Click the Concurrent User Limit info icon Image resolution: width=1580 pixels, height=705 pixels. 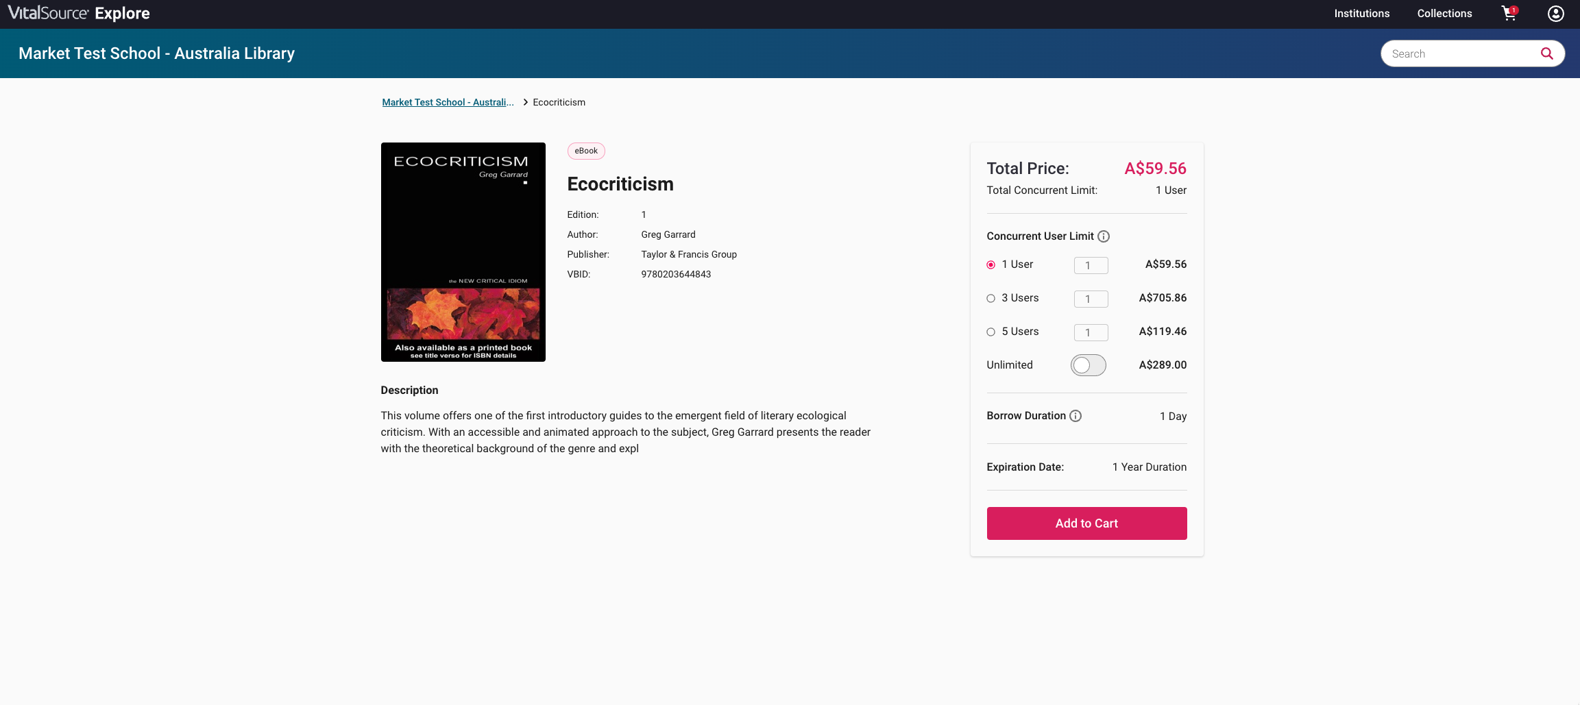(1103, 236)
